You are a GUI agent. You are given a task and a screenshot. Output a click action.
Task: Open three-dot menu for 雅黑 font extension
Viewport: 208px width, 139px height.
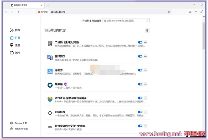[145, 126]
